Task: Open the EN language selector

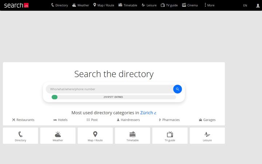Action: 245,5
